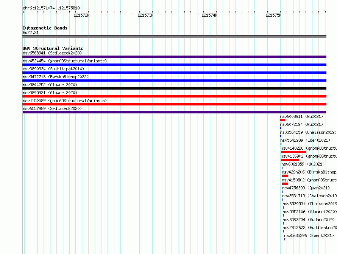This screenshot has height=254, width=337.
Task: Open the nsv4150589 (gnomADStructuralVariants) label
Action: [x=65, y=101]
